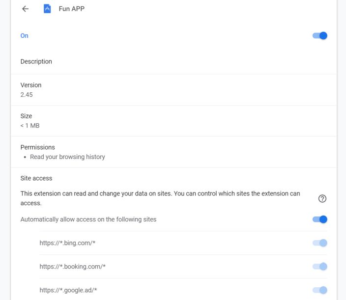Select the https://*.booking.com/* site entry text

73,267
